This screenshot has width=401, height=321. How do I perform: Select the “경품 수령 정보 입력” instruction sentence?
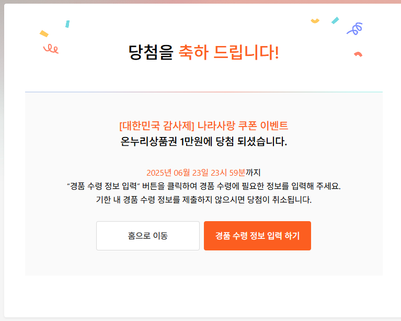point(203,186)
